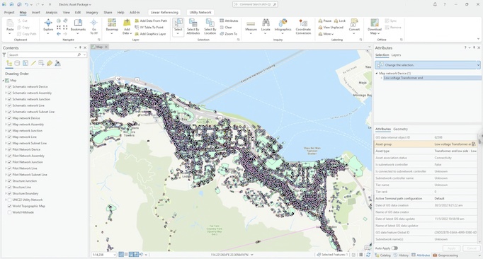Refresh the map view

click(368, 255)
